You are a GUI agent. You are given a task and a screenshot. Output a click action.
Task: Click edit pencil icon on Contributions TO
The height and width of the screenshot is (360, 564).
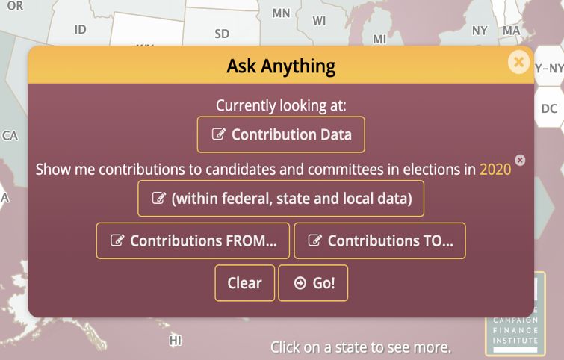(x=315, y=240)
